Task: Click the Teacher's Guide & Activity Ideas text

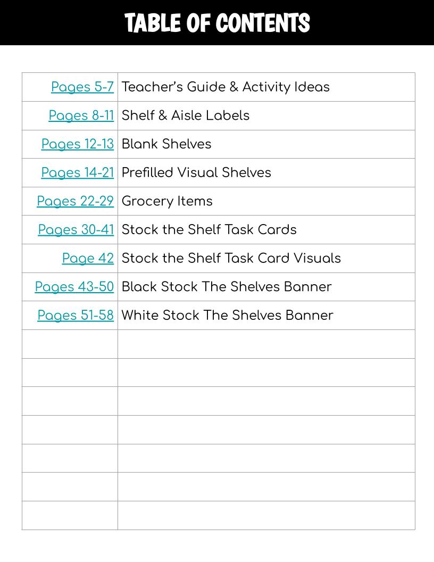Action: [x=226, y=87]
